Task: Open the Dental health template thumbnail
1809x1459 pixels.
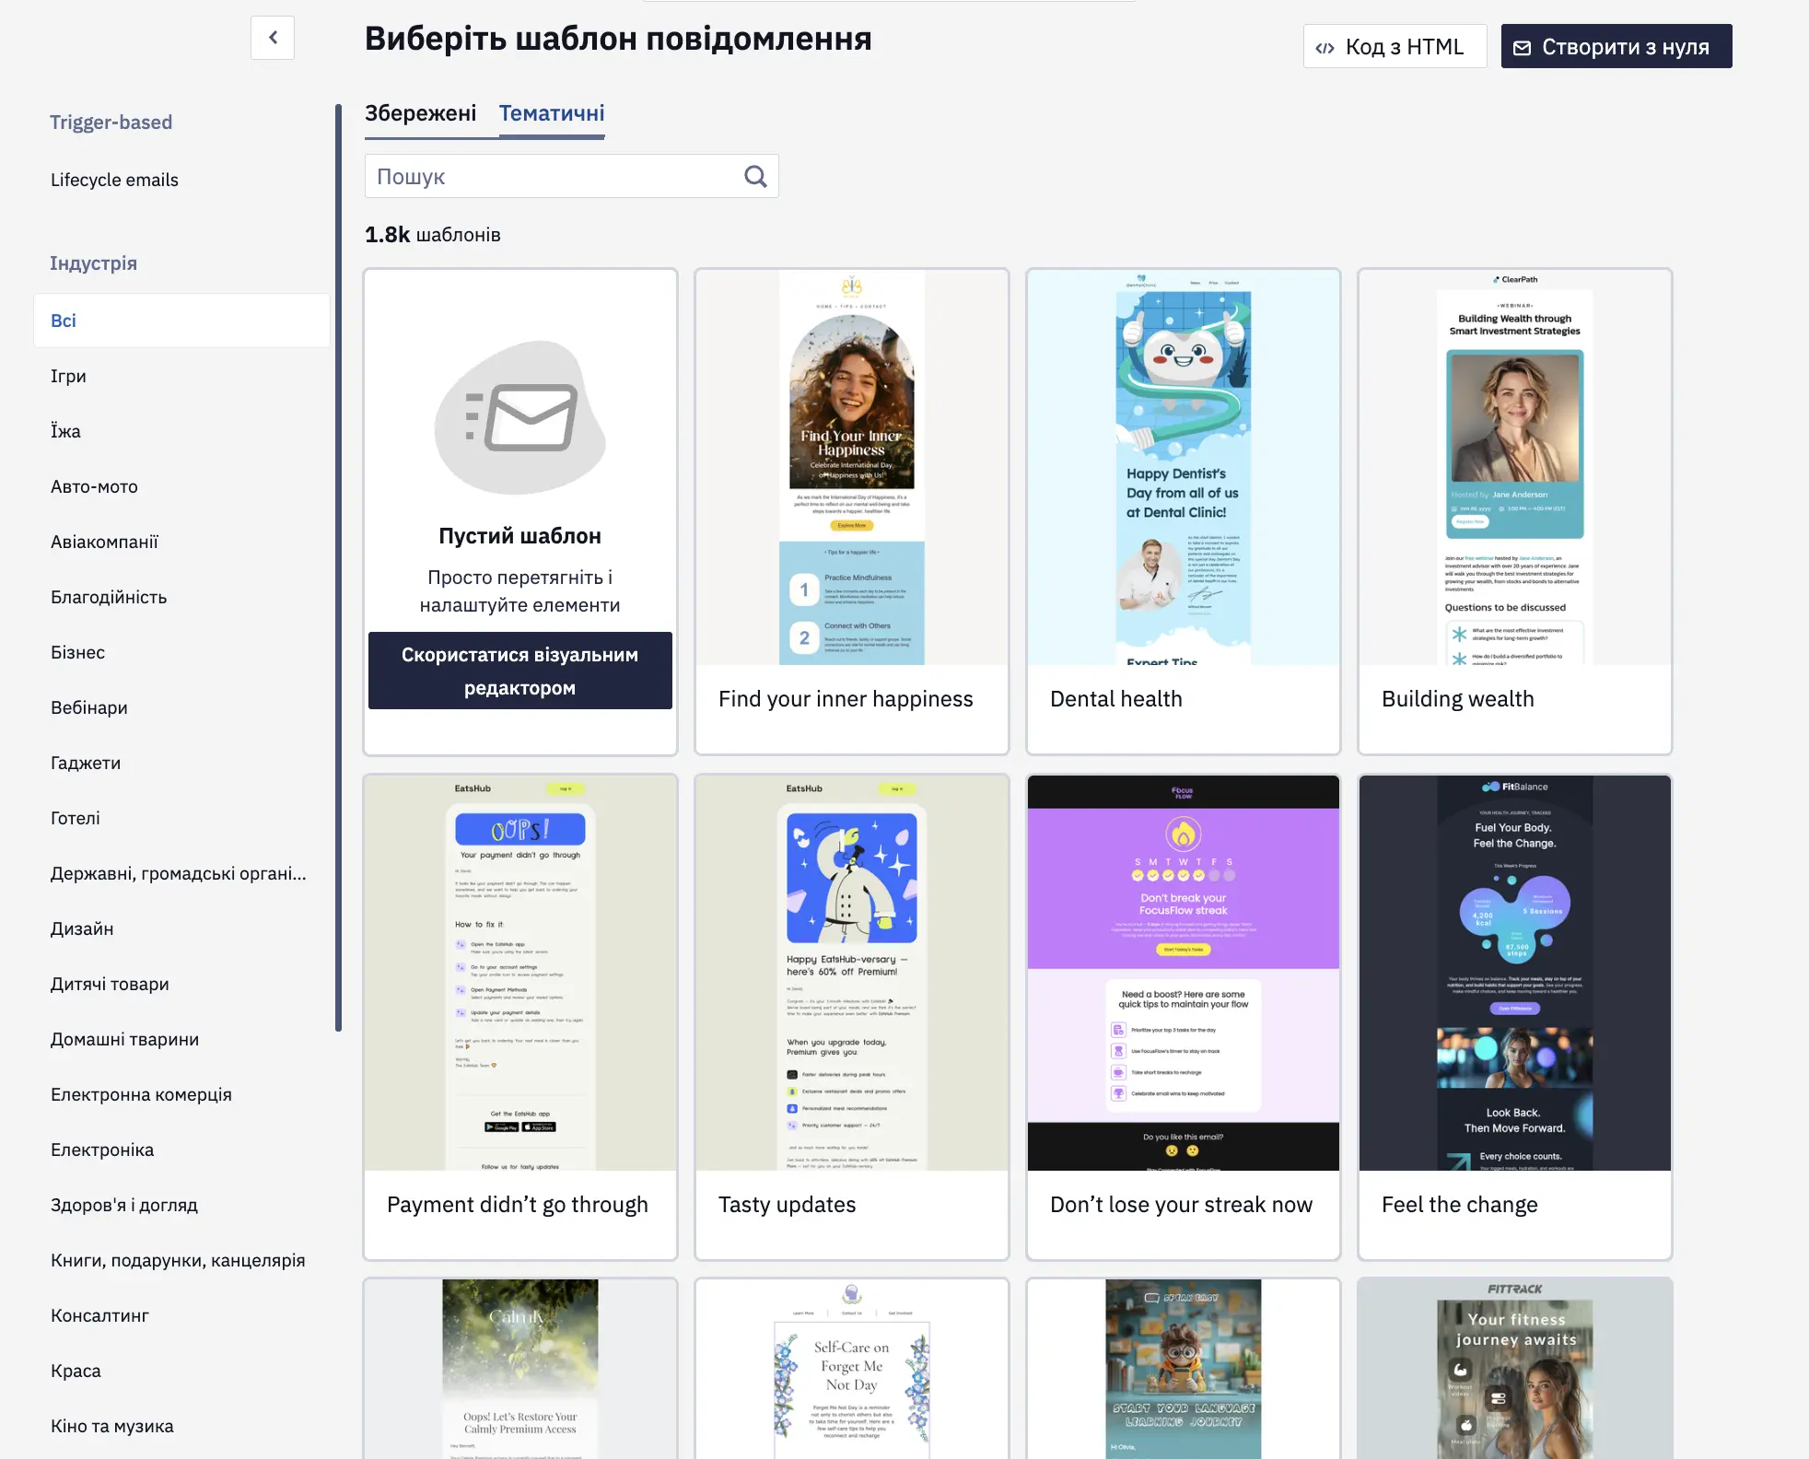Action: click(1184, 468)
